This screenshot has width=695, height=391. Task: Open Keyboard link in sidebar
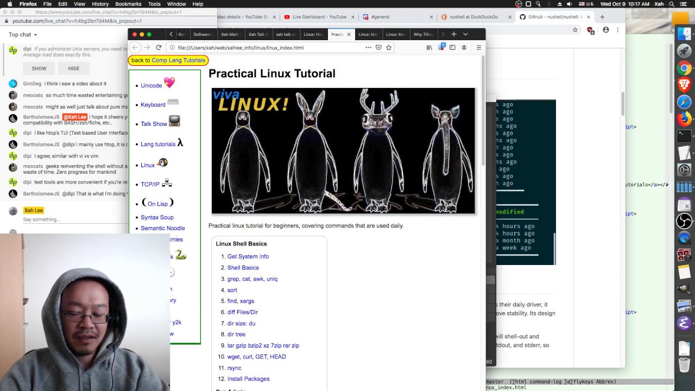(x=153, y=105)
